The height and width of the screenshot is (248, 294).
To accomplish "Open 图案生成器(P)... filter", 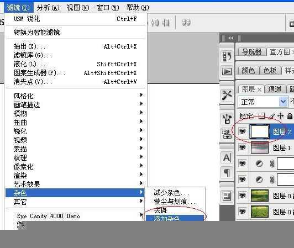I will (75, 73).
